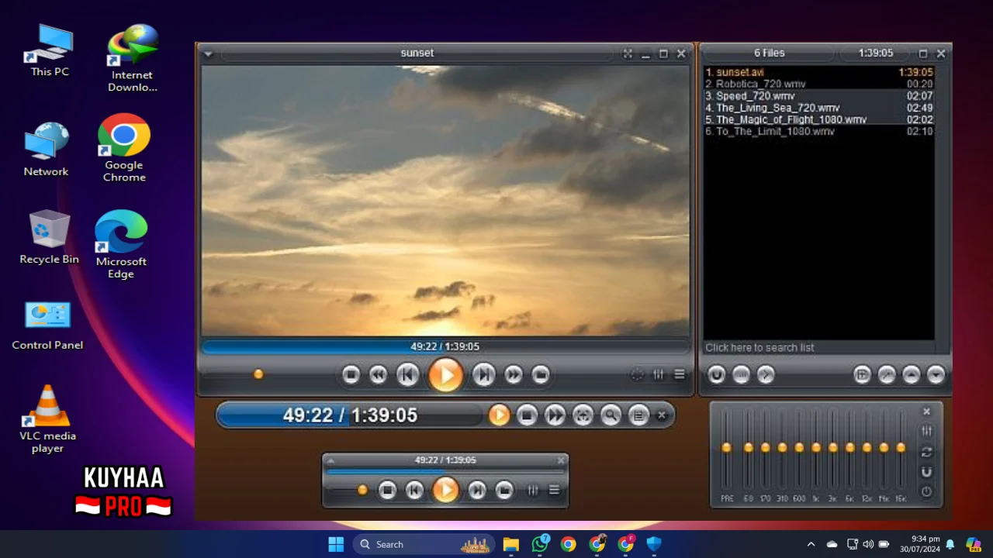Viewport: 993px width, 558px height.
Task: Jump to previous track in main player
Action: point(407,375)
